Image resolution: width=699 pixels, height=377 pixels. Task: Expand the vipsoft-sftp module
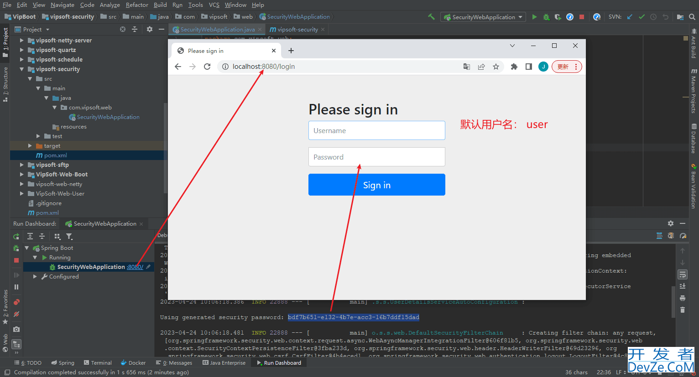tap(21, 165)
